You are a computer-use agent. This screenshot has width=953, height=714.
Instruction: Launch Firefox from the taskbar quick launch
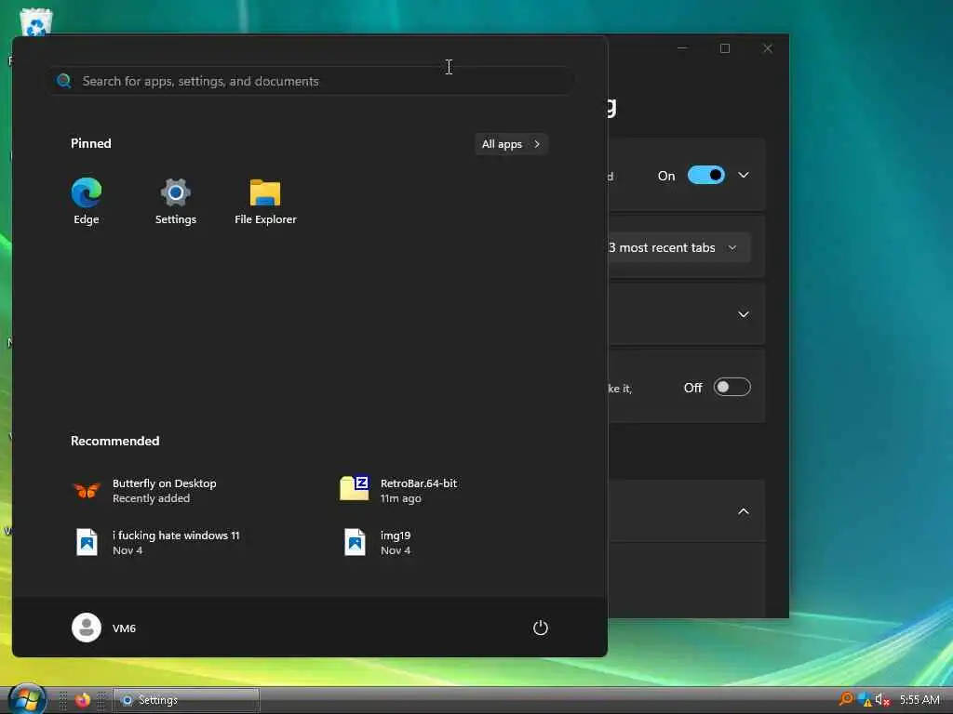[83, 700]
